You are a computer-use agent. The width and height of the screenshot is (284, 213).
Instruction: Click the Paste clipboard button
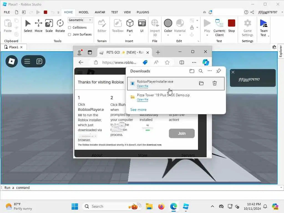pyautogui.click(x=8, y=26)
